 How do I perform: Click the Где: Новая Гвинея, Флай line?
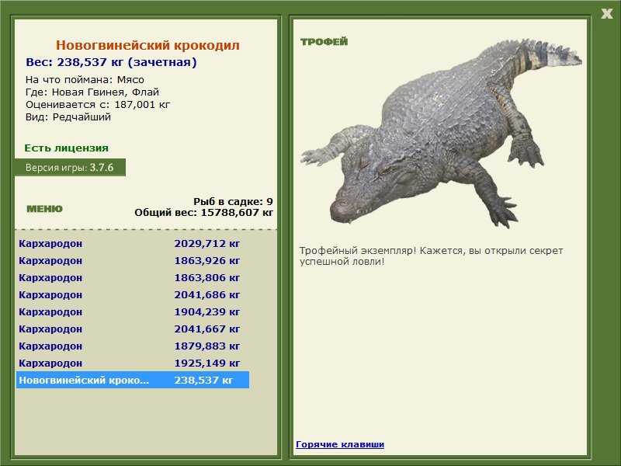[x=92, y=92]
